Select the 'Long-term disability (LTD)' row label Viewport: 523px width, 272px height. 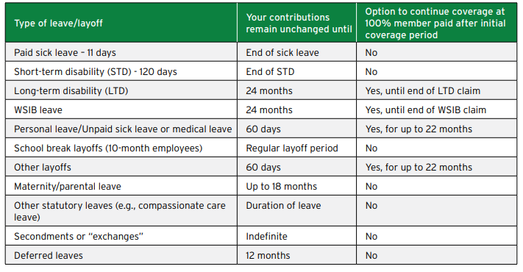click(x=121, y=90)
